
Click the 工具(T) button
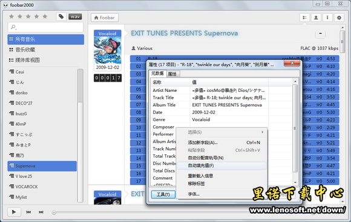(163, 194)
